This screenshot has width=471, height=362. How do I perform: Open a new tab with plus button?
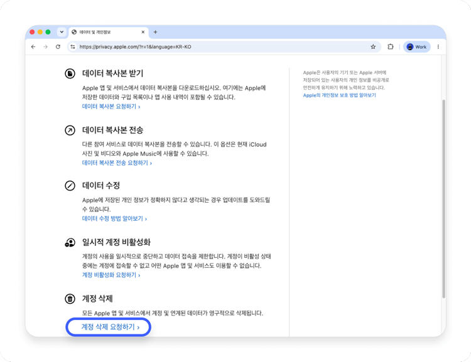(x=155, y=32)
